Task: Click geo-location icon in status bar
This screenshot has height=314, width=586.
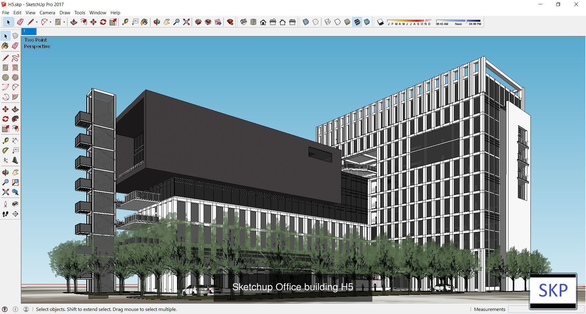Action: pos(5,309)
